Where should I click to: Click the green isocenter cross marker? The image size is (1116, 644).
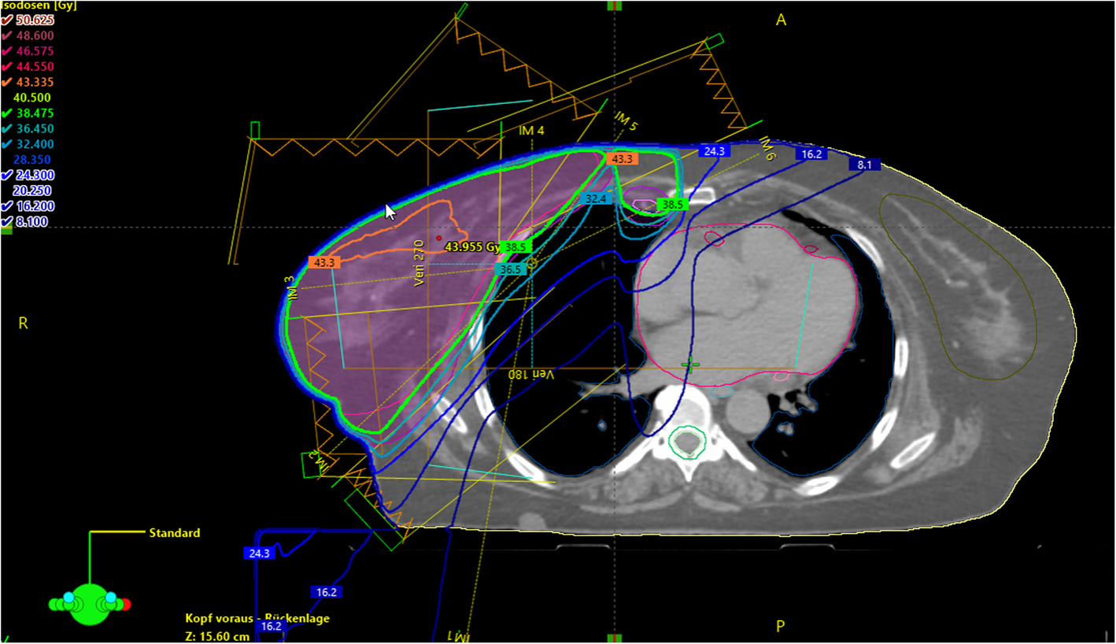[690, 365]
